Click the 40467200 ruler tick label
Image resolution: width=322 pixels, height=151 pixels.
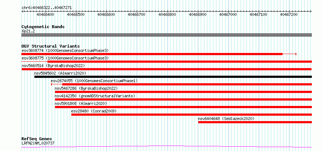point(289,14)
